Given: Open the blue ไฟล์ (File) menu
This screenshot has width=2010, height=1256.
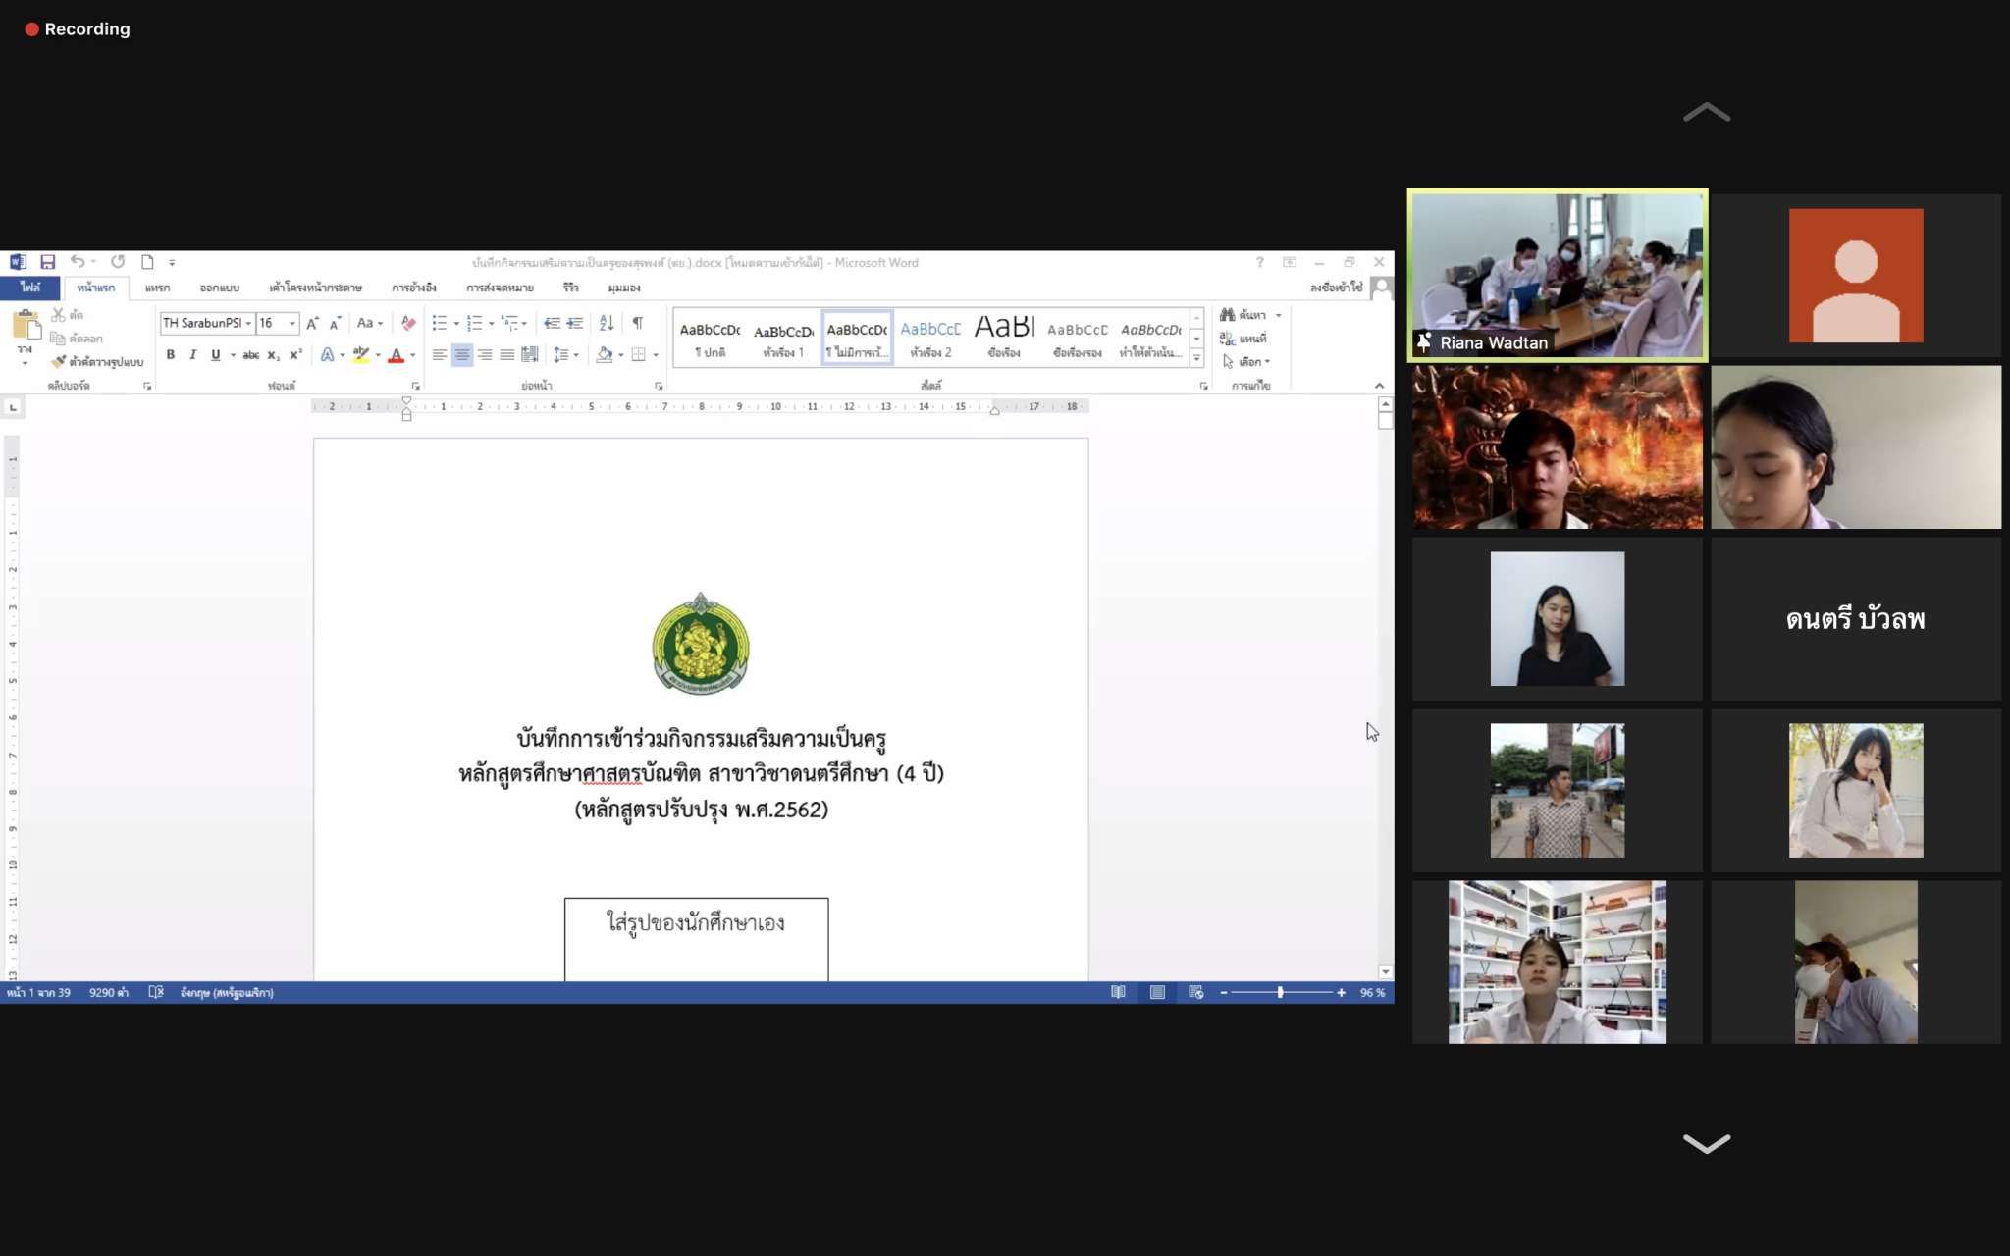Looking at the screenshot, I should point(30,288).
